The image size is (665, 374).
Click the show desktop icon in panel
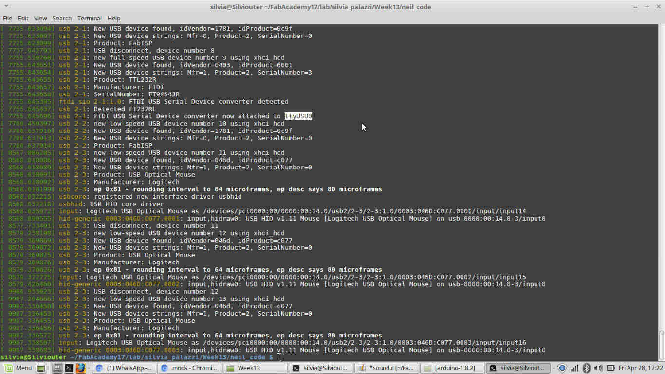pos(41,368)
